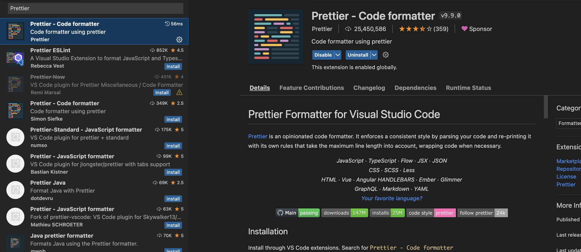Click the Prettier ESLint 852K download icon
The image size is (581, 252).
[x=152, y=50]
